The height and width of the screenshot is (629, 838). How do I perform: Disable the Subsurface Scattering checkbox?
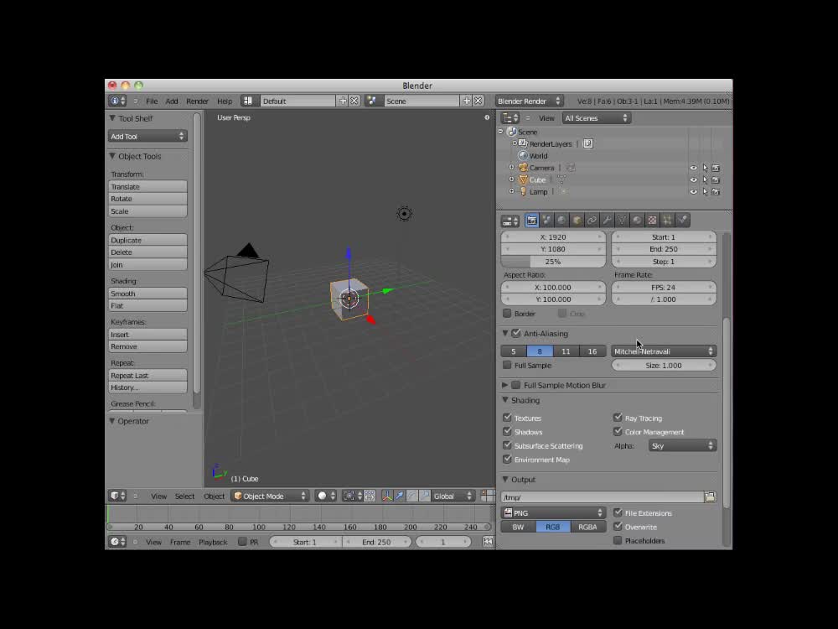[509, 445]
